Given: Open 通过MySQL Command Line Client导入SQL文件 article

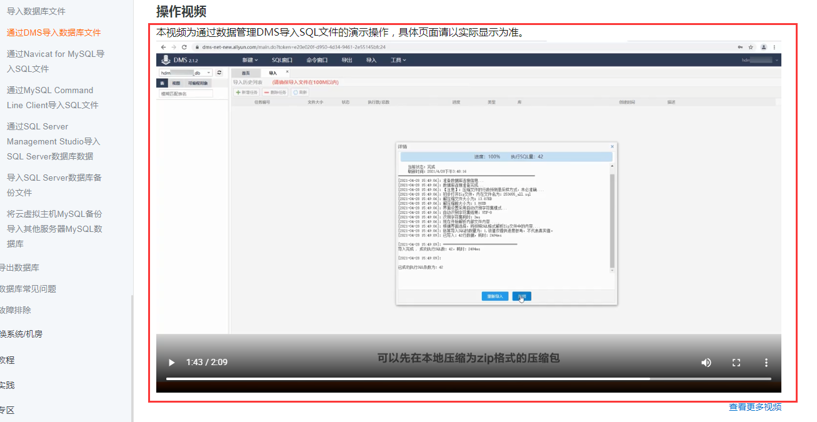Looking at the screenshot, I should point(53,98).
